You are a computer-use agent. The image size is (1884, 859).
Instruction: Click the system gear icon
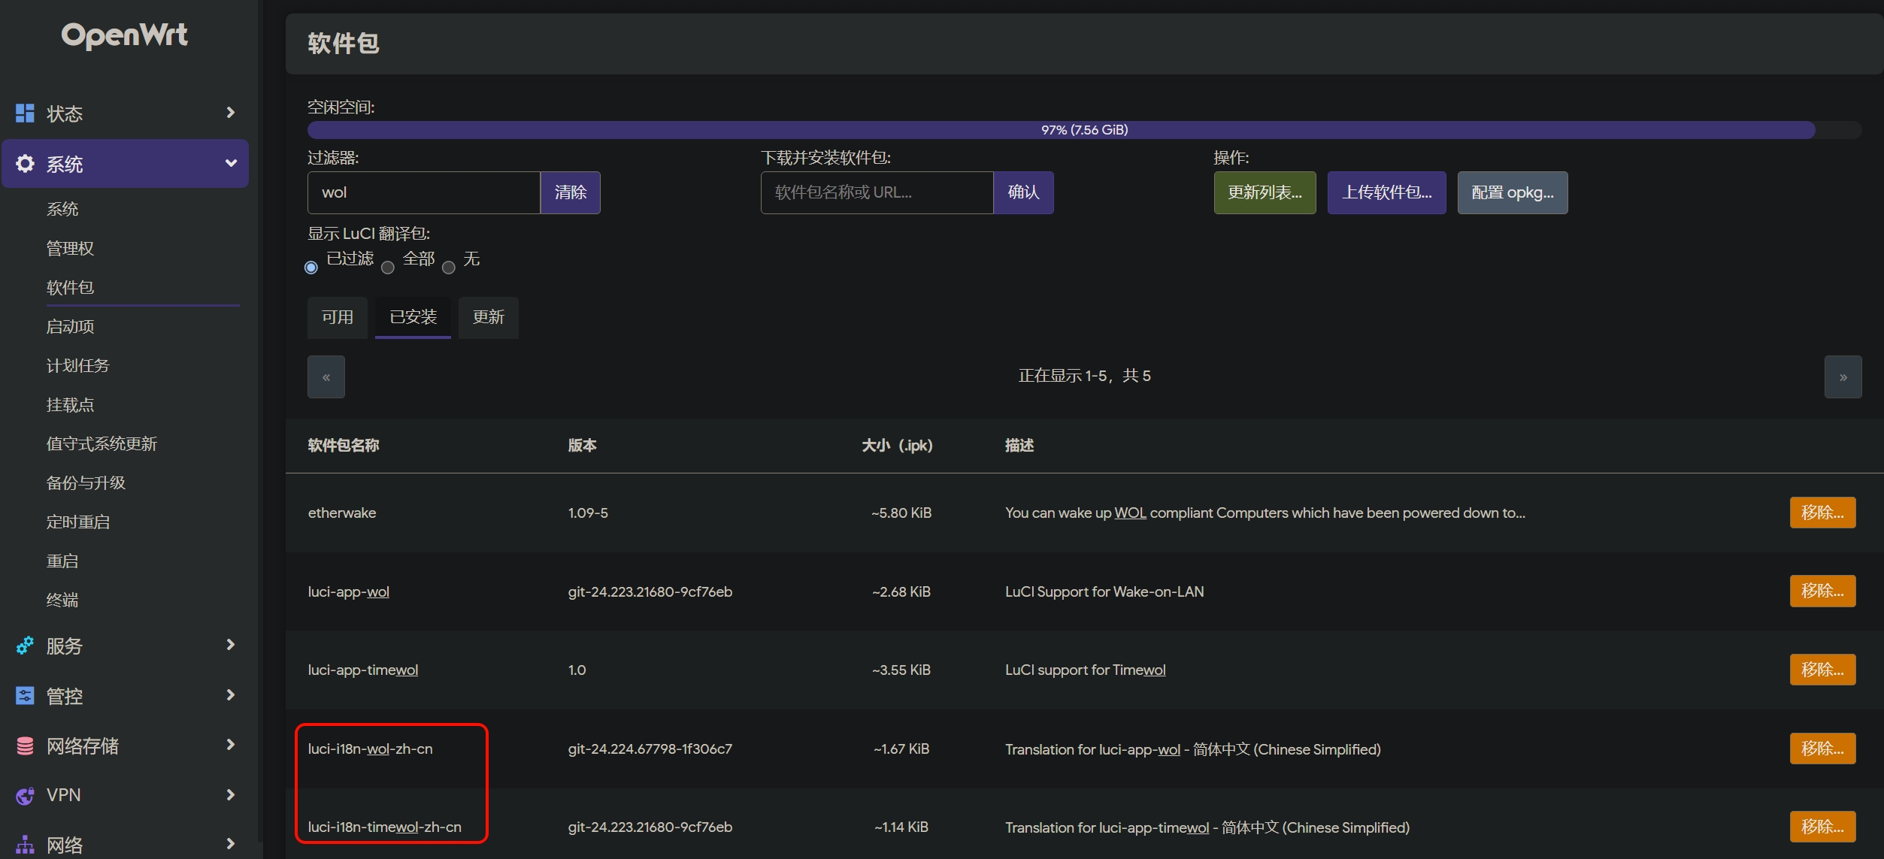(x=25, y=164)
